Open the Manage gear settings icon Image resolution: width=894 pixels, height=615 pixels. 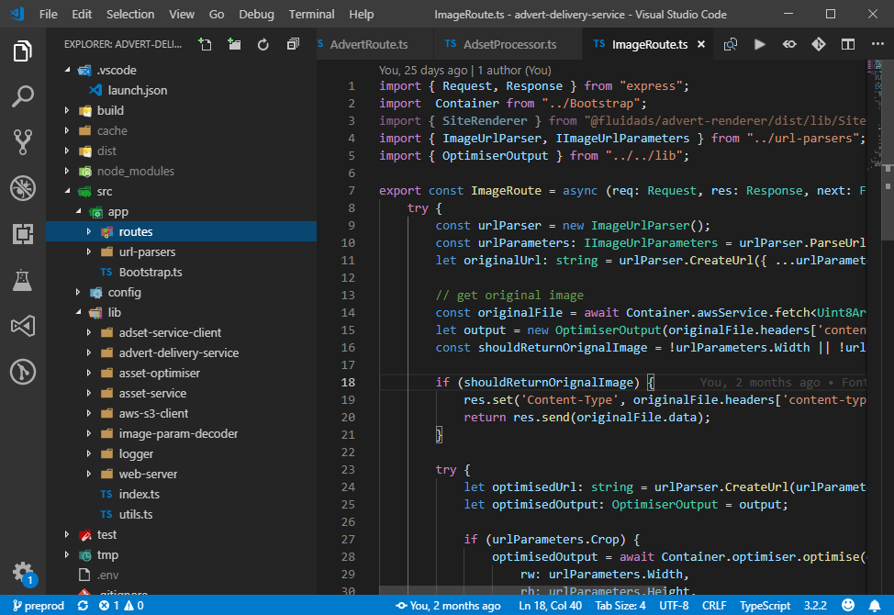click(x=23, y=571)
